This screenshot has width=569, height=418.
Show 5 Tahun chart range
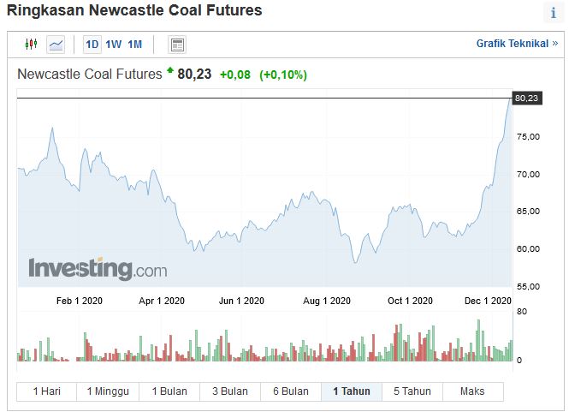pos(412,391)
